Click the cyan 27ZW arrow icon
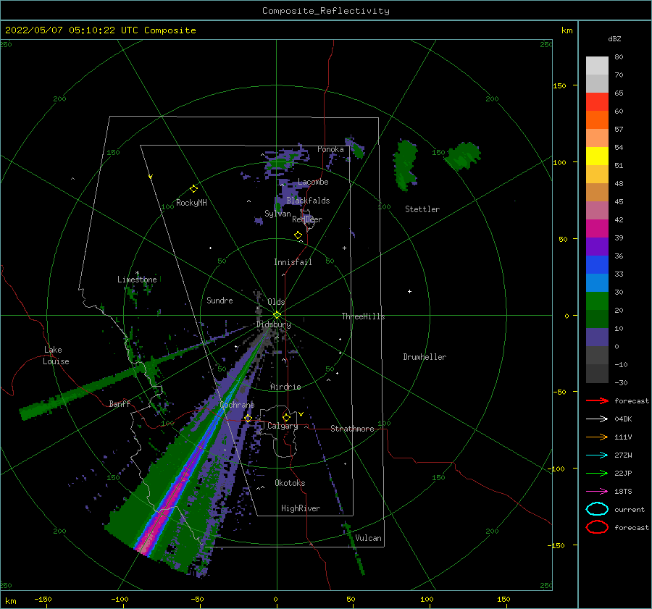 point(597,455)
